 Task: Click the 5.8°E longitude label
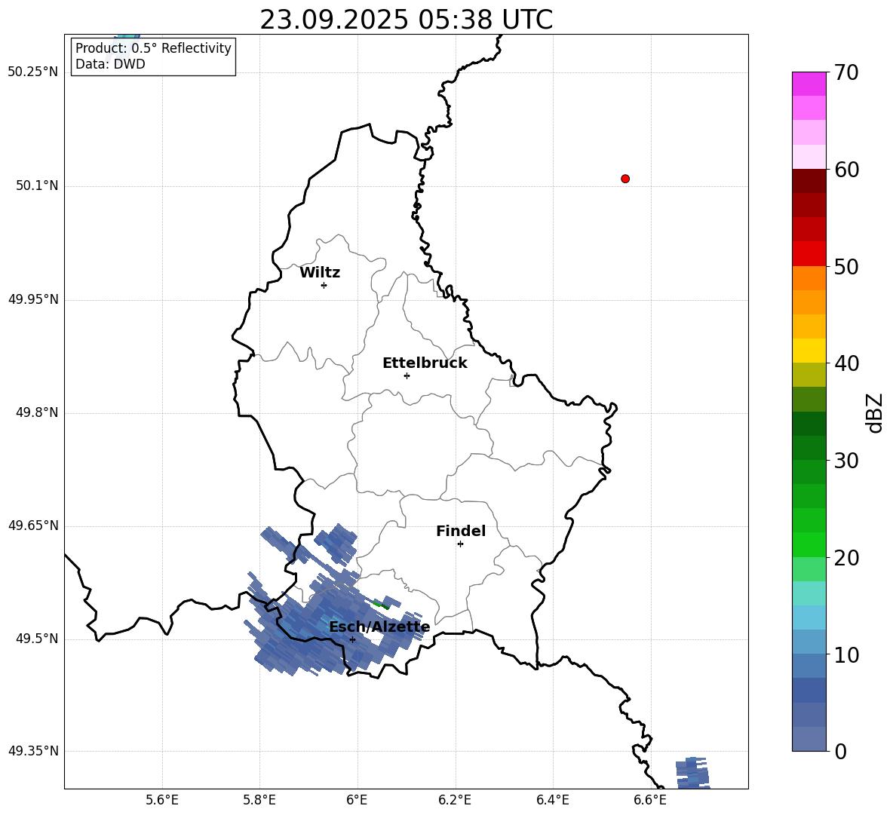click(x=259, y=800)
